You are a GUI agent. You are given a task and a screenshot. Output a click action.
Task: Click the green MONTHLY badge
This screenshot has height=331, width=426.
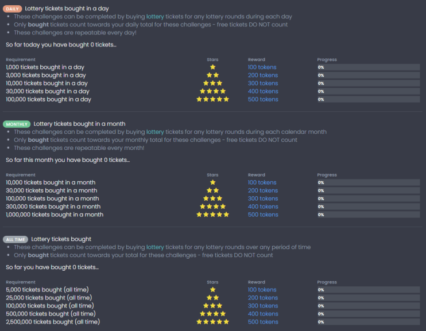[x=17, y=124]
